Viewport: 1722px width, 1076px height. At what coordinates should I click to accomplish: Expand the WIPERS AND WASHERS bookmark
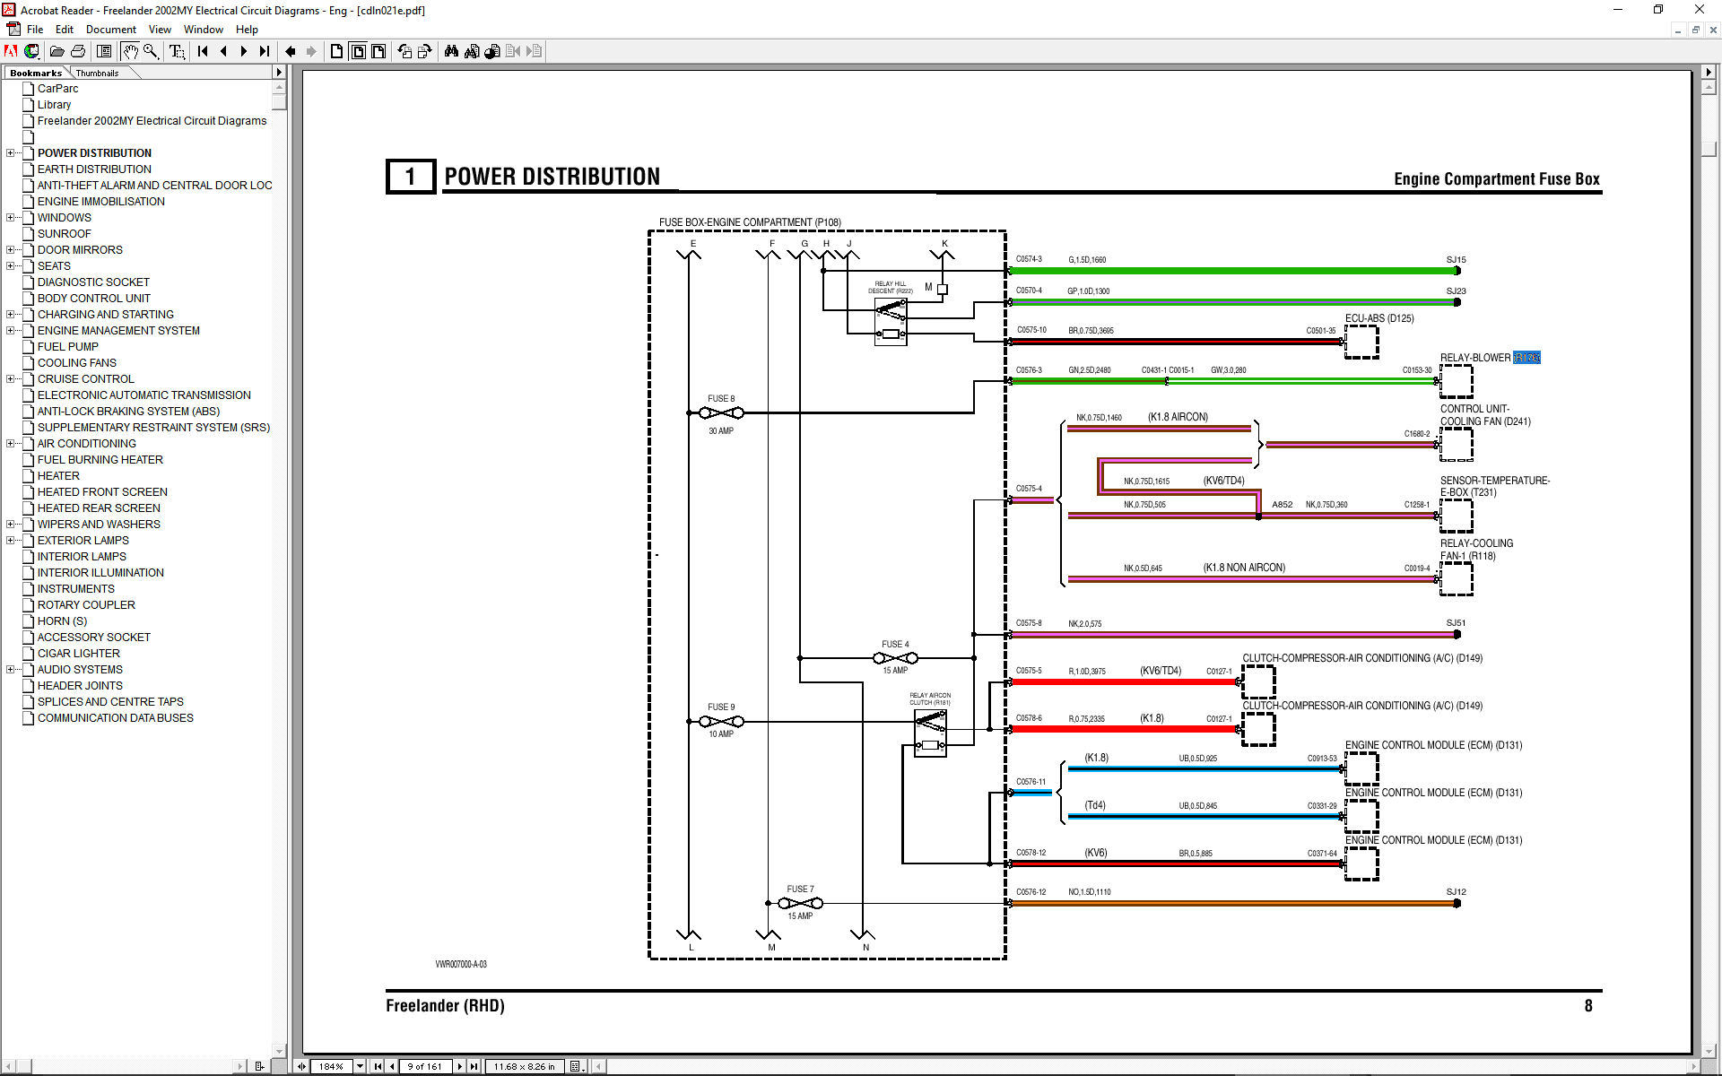pos(10,525)
